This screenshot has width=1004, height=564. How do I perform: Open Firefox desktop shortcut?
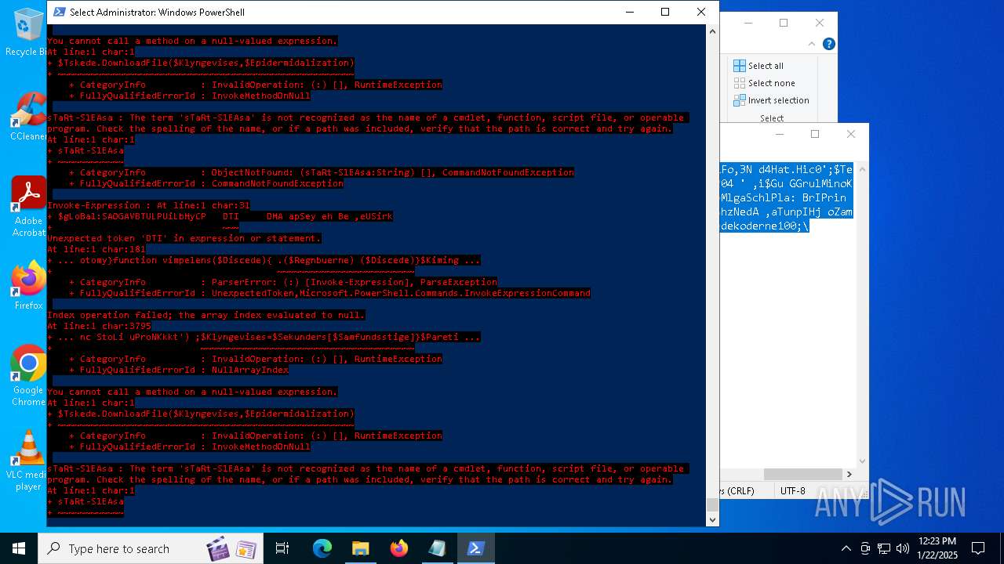(x=28, y=286)
